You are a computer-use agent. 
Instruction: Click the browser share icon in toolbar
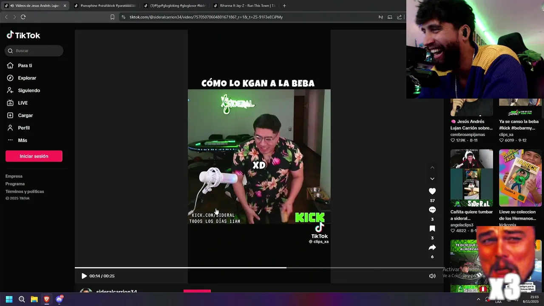pyautogui.click(x=399, y=17)
